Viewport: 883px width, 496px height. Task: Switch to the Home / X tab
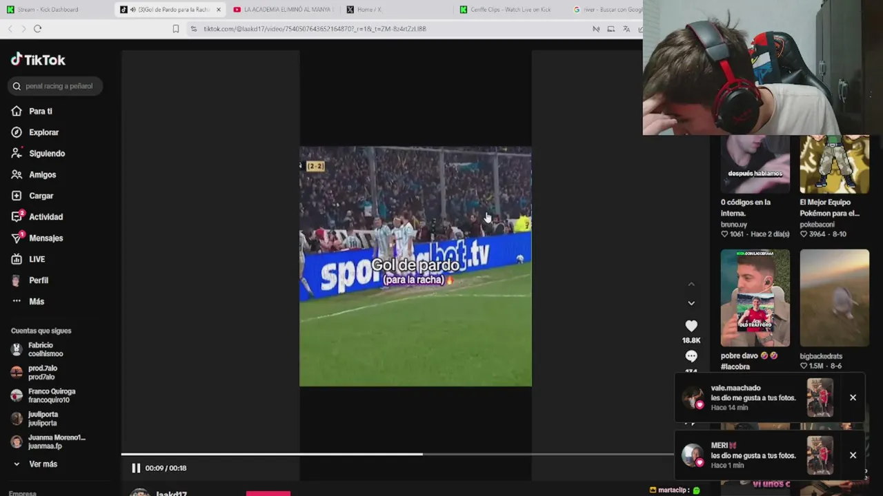[x=397, y=10]
